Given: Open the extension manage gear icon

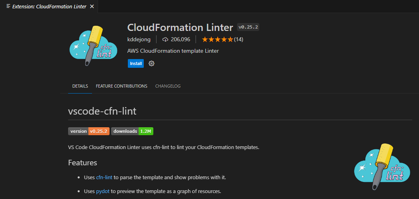Looking at the screenshot, I should tap(151, 63).
